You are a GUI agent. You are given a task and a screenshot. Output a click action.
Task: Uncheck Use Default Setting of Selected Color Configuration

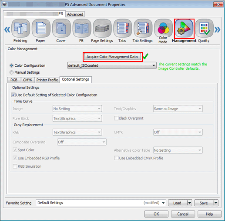13,95
